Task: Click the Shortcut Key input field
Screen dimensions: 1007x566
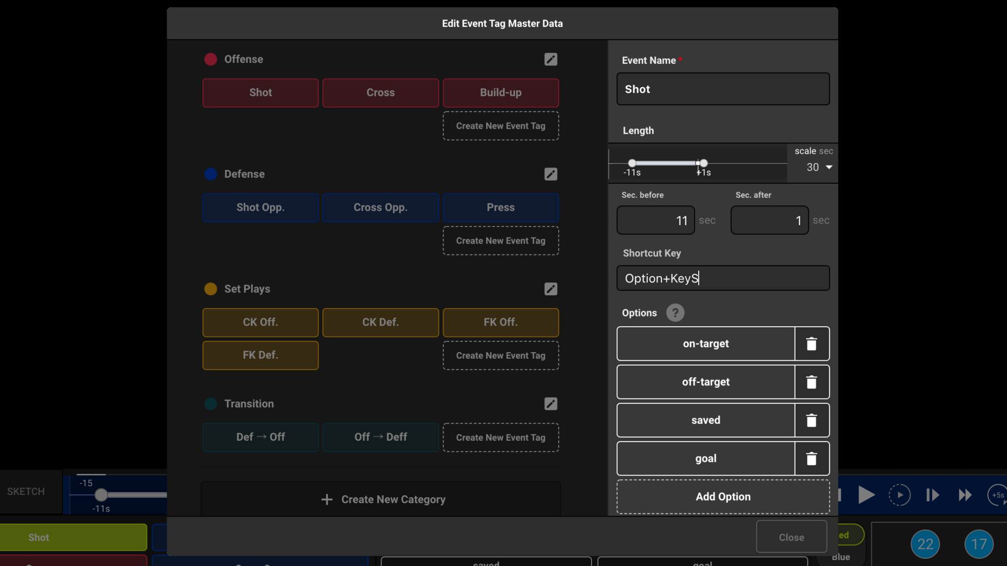Action: [723, 278]
